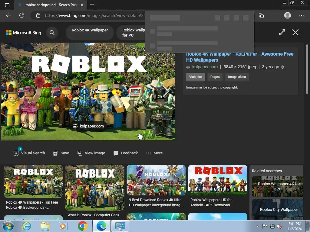Open Roblox 4K Wallpapers Top Free thumbnail
The image size is (310, 232).
[x=33, y=181]
